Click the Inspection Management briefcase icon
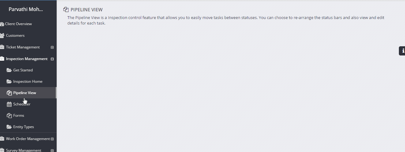Image resolution: width=405 pixels, height=152 pixels. tap(2, 59)
